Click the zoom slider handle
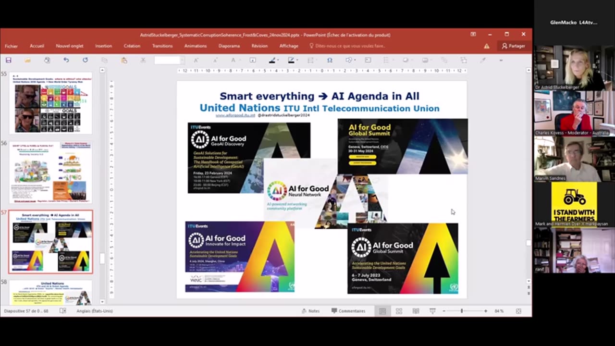Viewport: 615px width, 346px height. coord(462,311)
